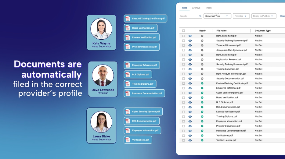Check the box for Acceptable Use Agreement.pdf
The height and width of the screenshot is (159, 285).
tap(183, 50)
